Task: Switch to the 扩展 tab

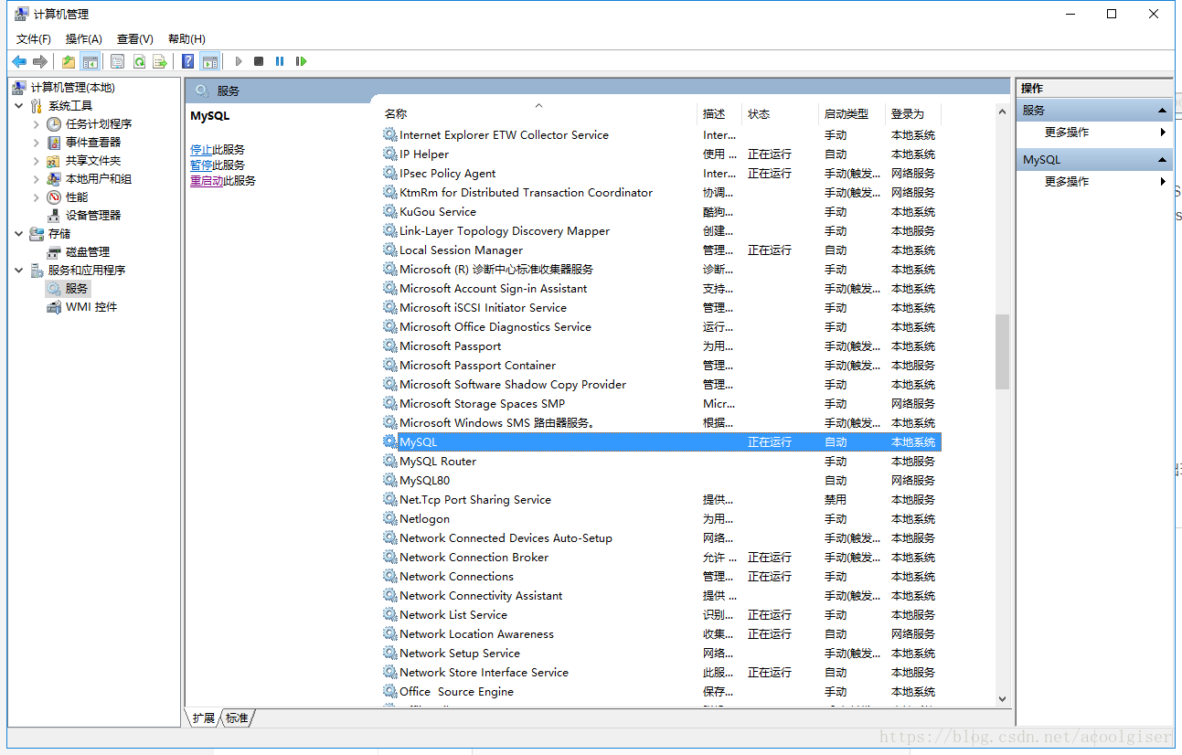Action: pyautogui.click(x=203, y=718)
